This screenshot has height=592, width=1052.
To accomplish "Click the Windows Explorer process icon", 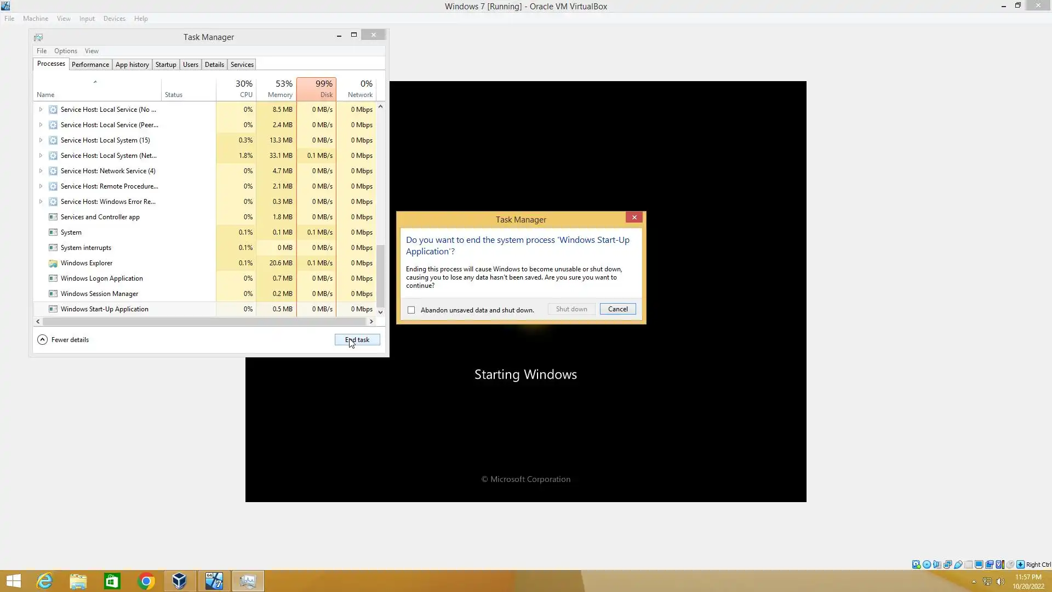I will 53,263.
